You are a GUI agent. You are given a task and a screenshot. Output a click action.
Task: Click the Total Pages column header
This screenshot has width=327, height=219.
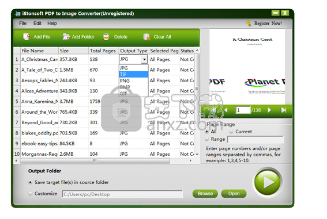point(104,51)
